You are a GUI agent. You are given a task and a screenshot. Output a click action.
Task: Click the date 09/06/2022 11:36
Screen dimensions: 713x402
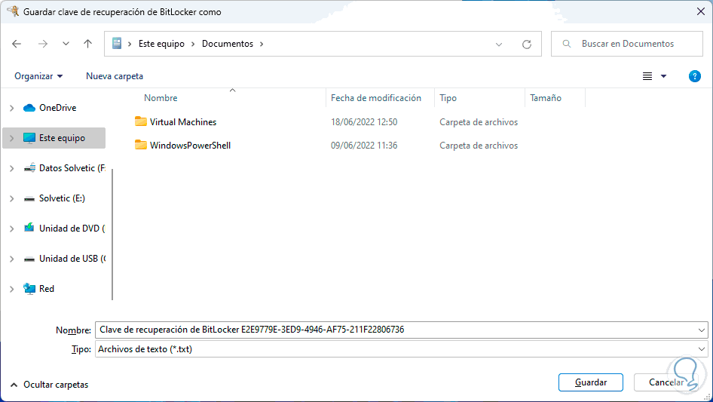tap(364, 146)
